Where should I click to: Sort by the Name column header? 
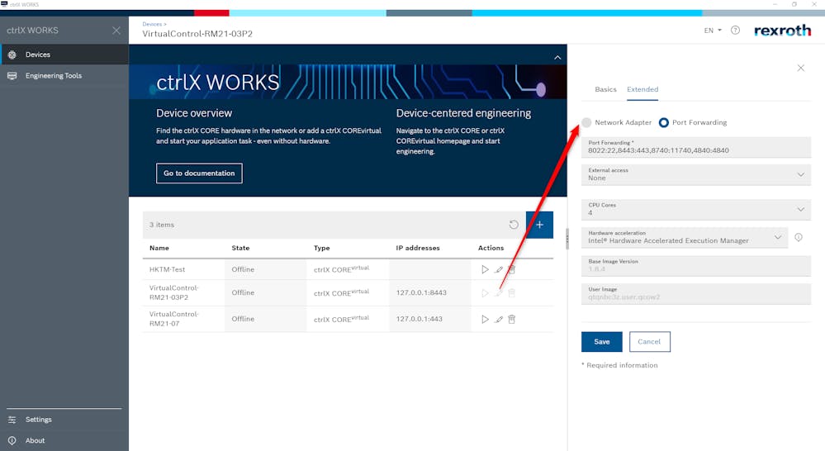[x=159, y=248]
